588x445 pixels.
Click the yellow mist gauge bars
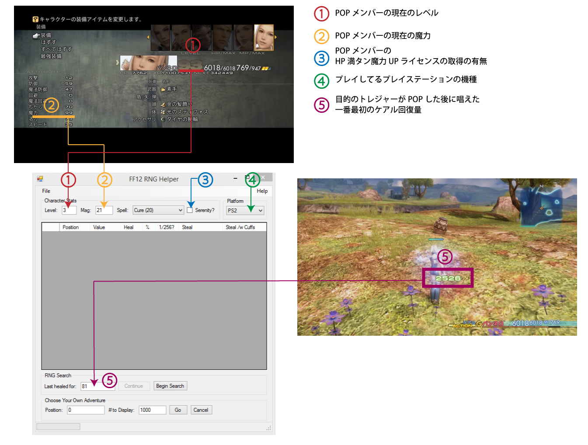click(266, 68)
